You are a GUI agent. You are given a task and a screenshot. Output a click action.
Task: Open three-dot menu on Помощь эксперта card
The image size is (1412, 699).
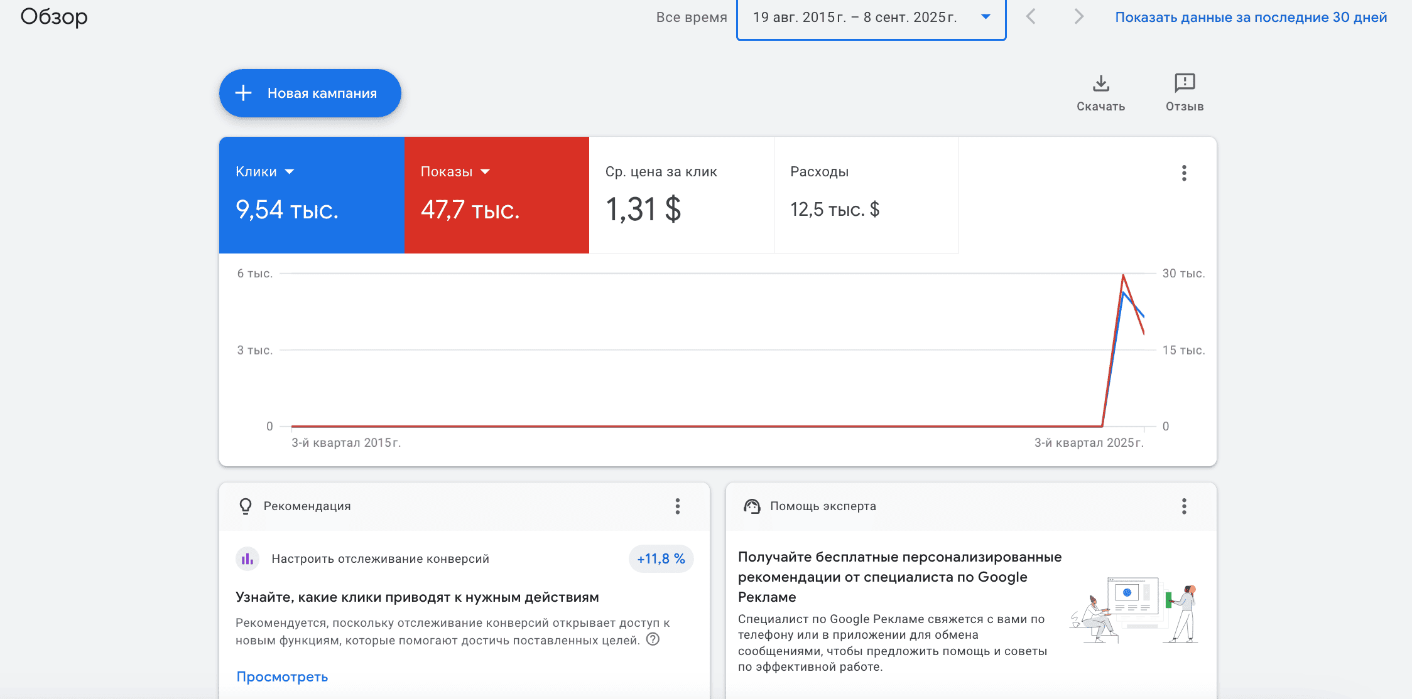tap(1184, 506)
